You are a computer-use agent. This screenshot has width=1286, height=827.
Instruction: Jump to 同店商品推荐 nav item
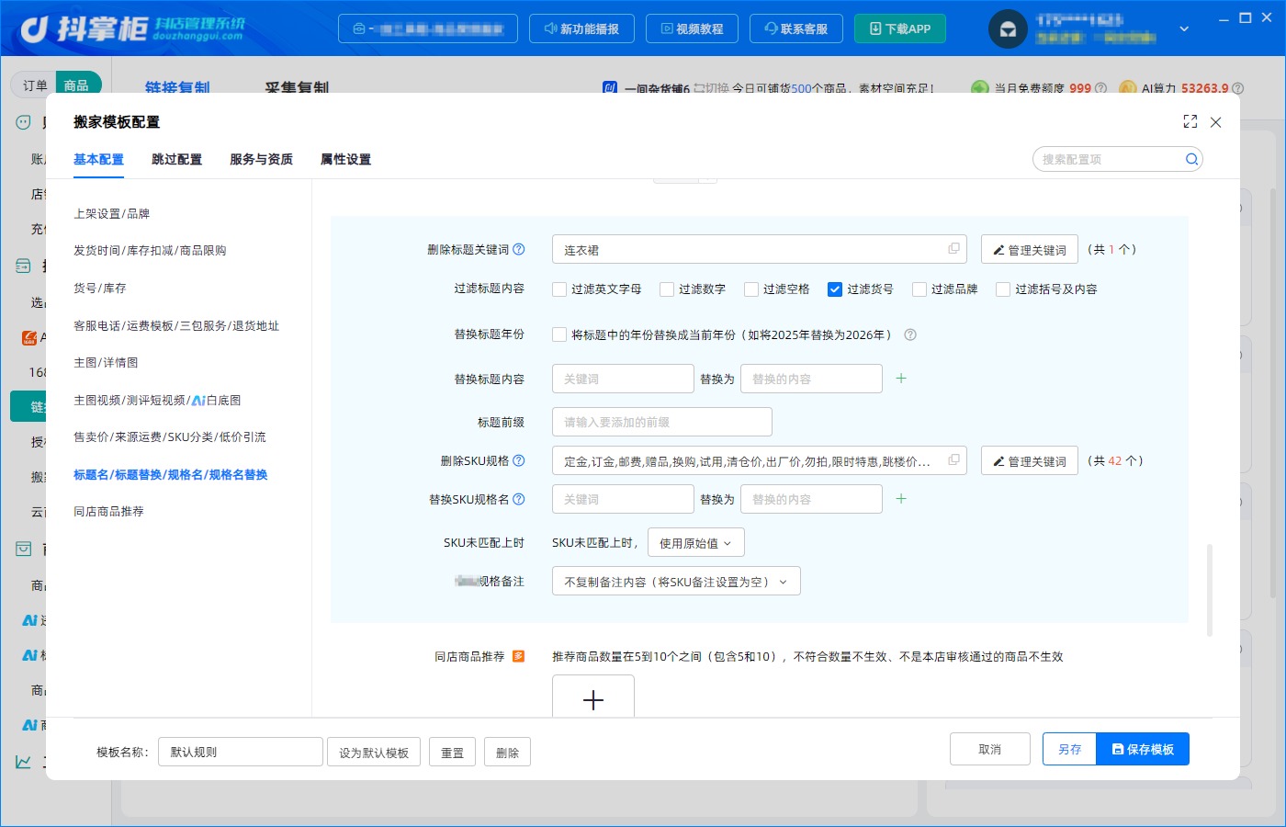click(x=108, y=511)
